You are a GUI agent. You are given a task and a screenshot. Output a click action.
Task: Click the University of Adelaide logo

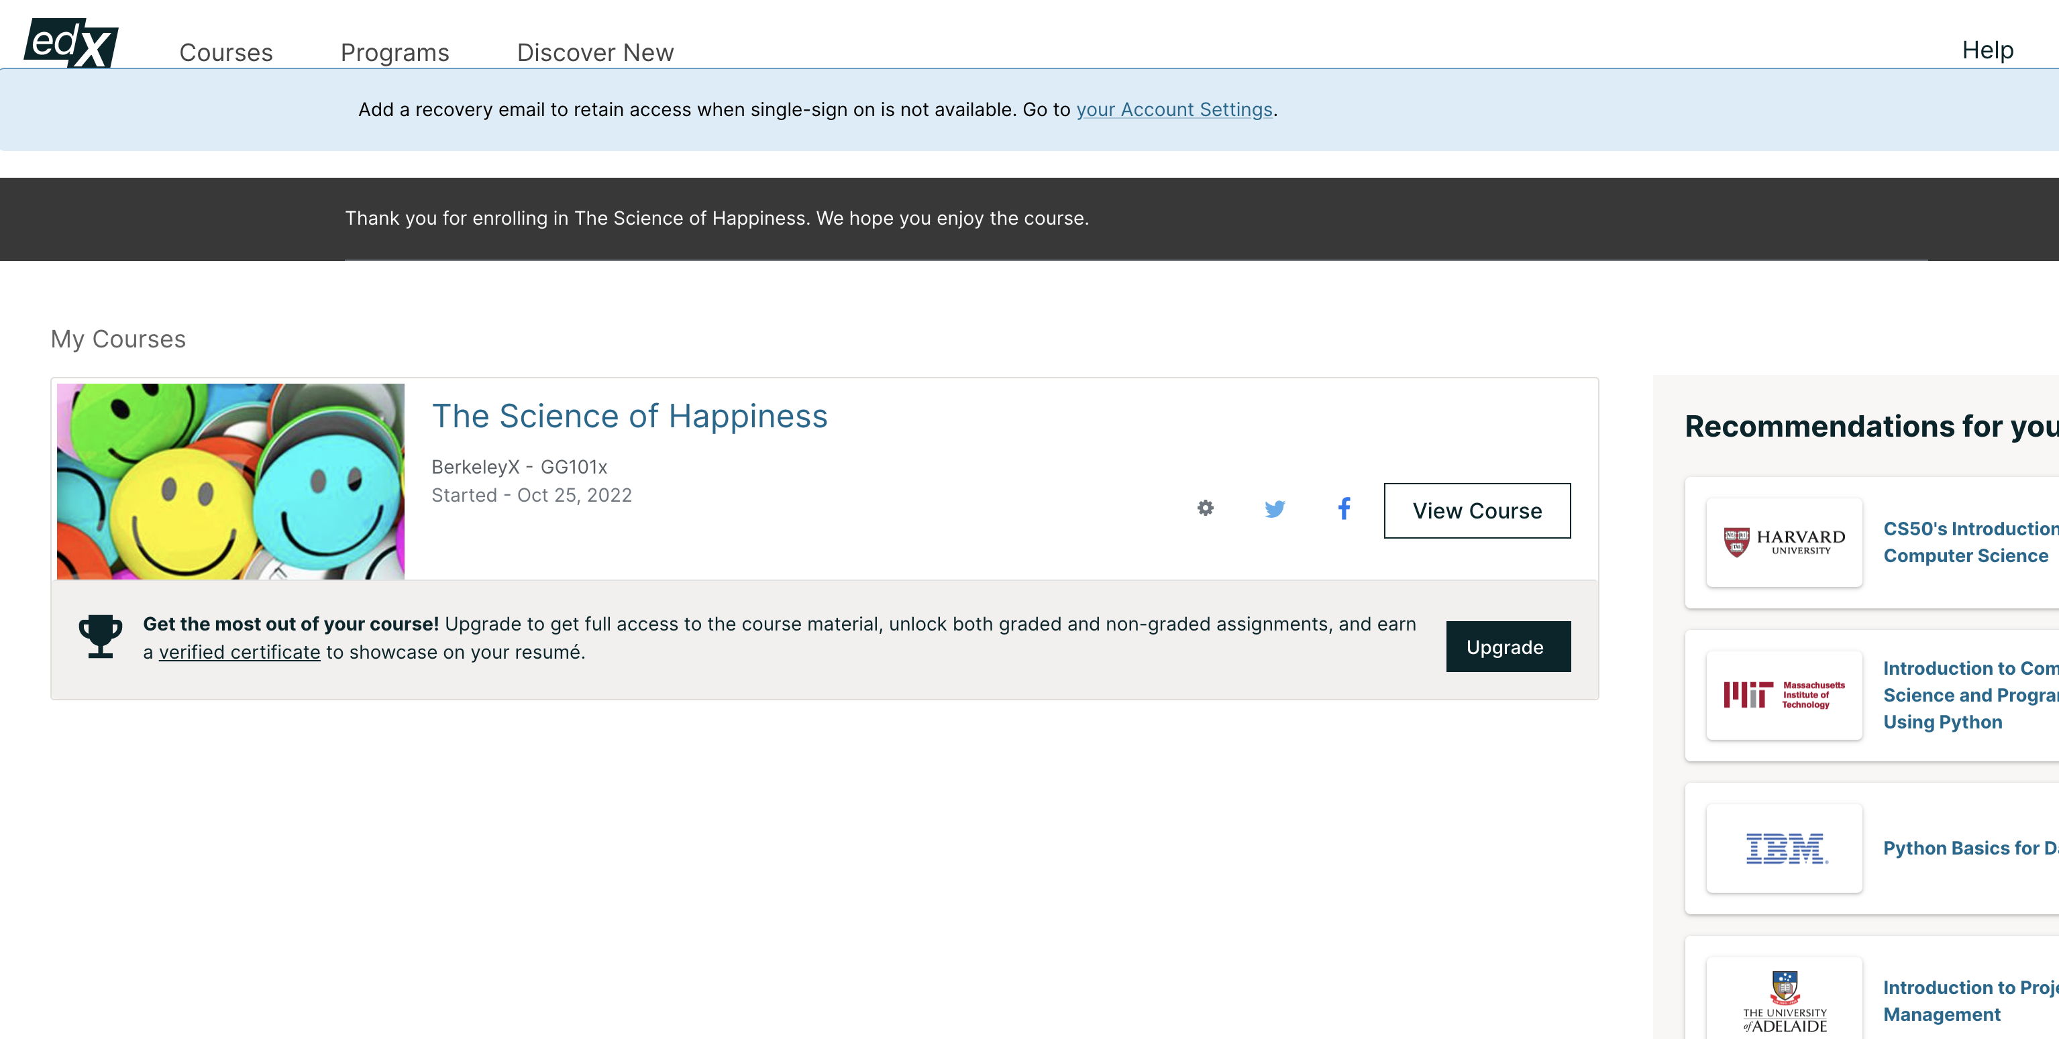[1783, 1001]
